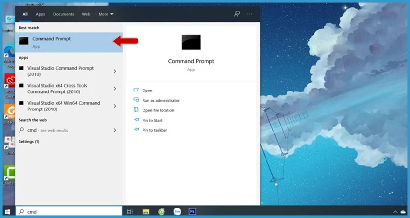Choose Open file location
The image size is (410, 218).
(158, 110)
